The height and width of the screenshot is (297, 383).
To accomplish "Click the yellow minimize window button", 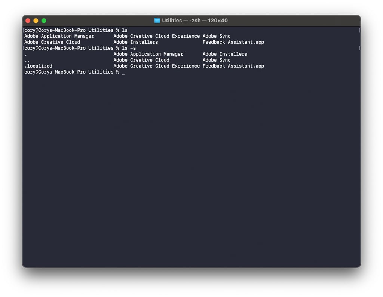I will tap(36, 21).
